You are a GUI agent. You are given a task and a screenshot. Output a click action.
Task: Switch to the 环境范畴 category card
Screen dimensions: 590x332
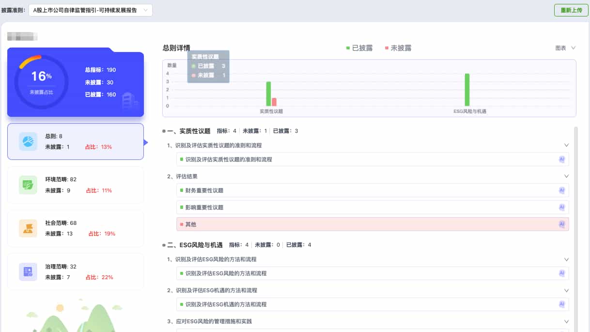point(75,185)
